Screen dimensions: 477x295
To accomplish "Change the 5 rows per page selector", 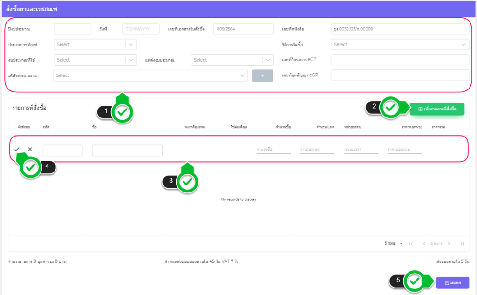I will point(394,243).
